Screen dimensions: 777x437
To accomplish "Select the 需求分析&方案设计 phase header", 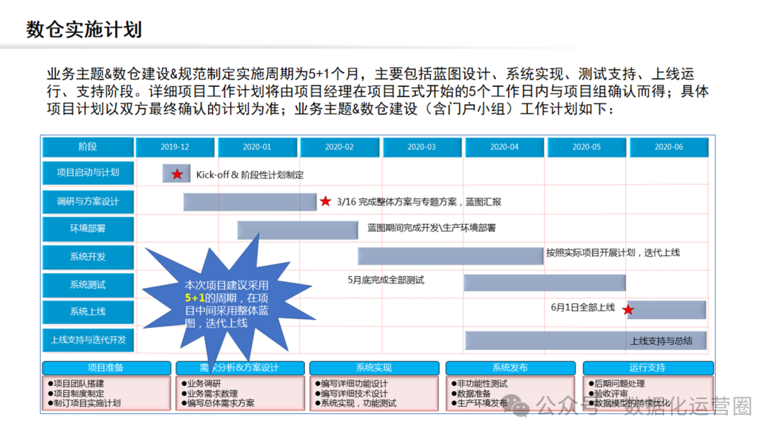I will pos(240,368).
